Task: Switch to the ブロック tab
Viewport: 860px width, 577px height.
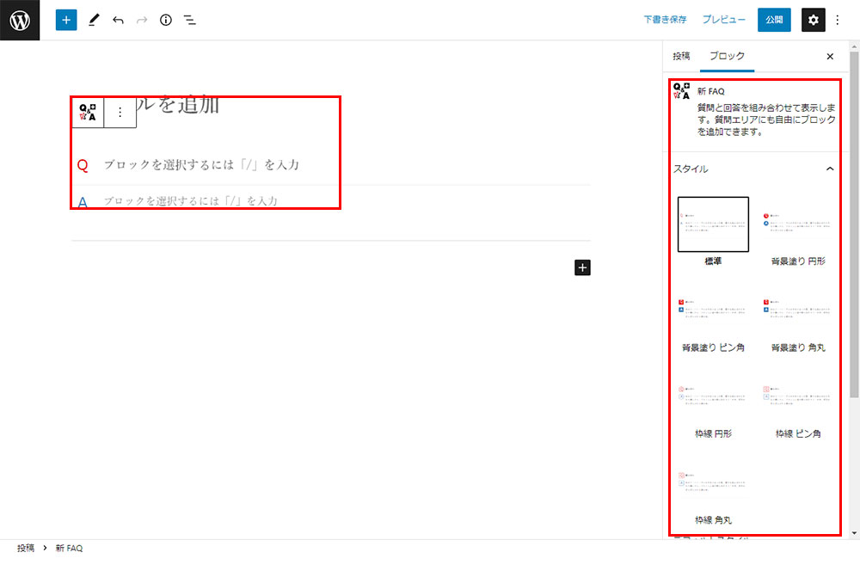Action: (x=727, y=56)
